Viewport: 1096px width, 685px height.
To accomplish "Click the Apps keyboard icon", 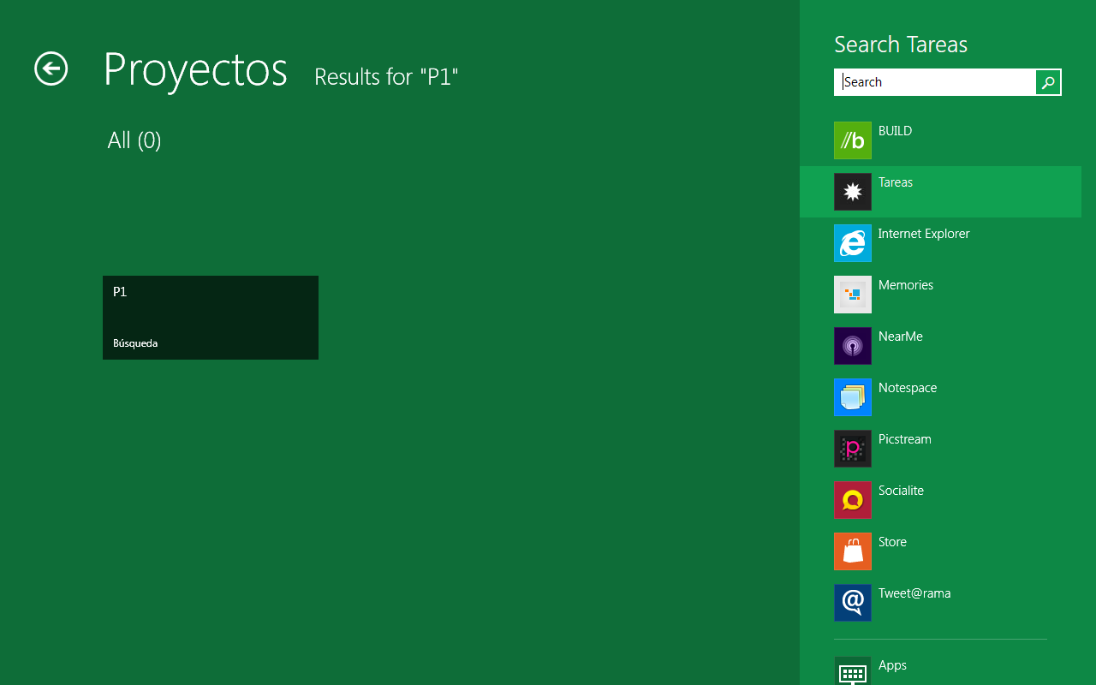I will coord(852,671).
